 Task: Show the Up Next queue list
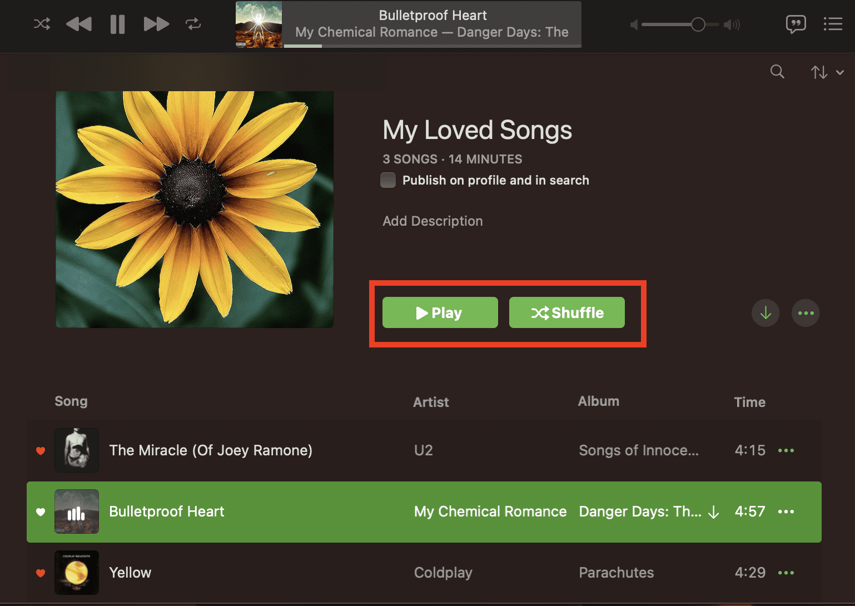[x=832, y=24]
